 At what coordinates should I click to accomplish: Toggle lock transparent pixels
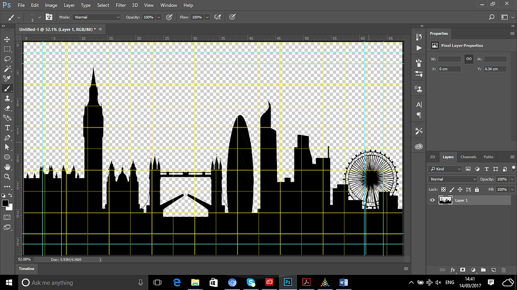tap(444, 189)
